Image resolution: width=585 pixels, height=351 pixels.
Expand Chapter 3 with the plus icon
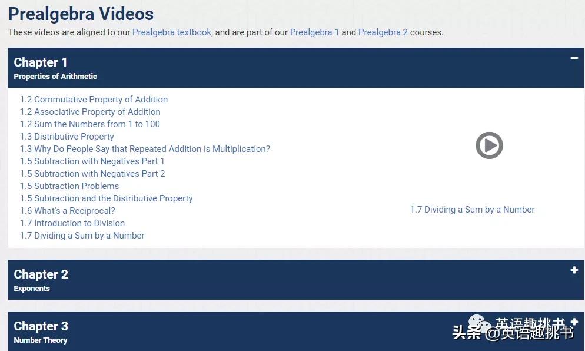point(574,322)
